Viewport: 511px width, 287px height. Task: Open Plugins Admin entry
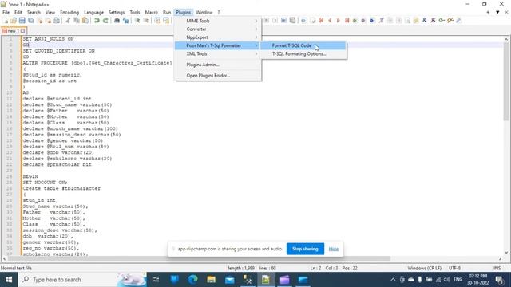(218, 65)
